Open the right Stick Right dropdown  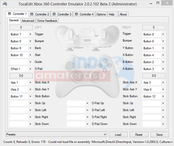click(x=154, y=117)
